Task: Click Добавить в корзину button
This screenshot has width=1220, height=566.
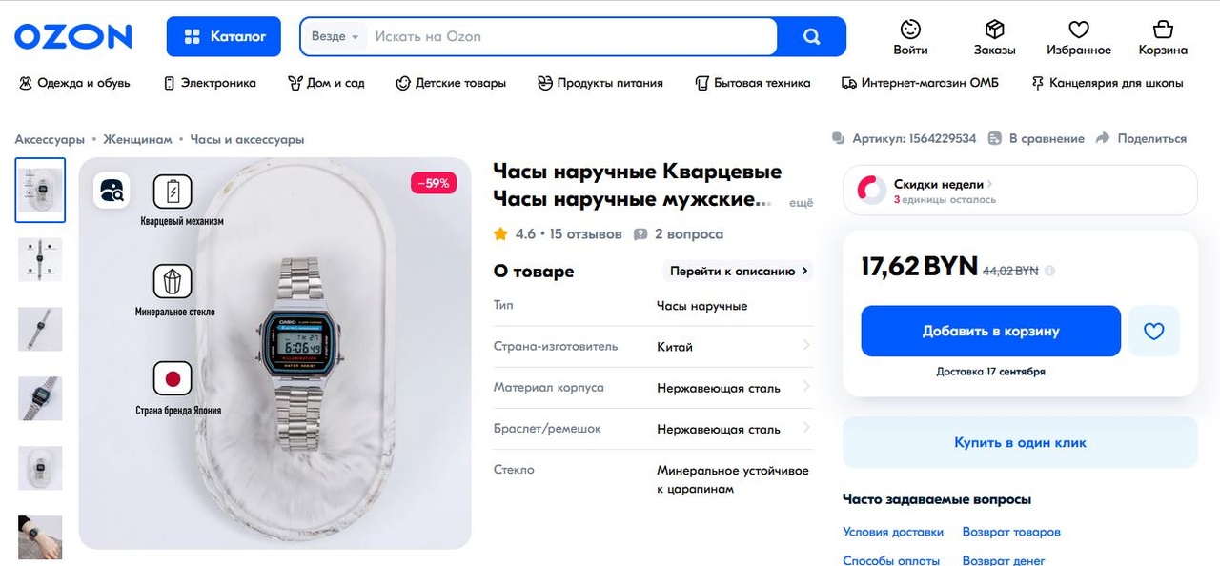Action: (990, 331)
